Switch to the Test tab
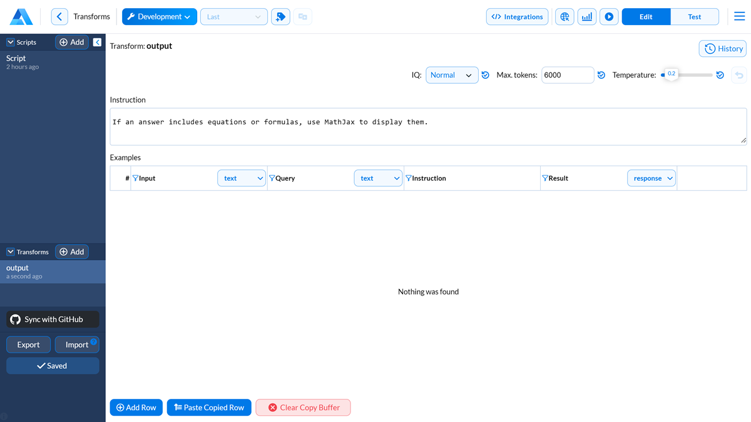This screenshot has height=422, width=751. click(694, 17)
